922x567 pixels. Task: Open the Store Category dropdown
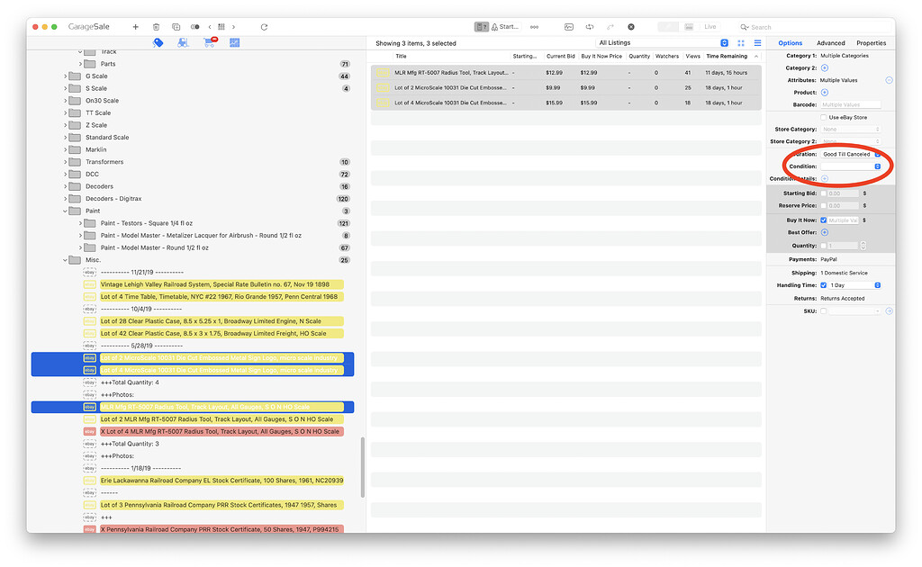point(851,130)
